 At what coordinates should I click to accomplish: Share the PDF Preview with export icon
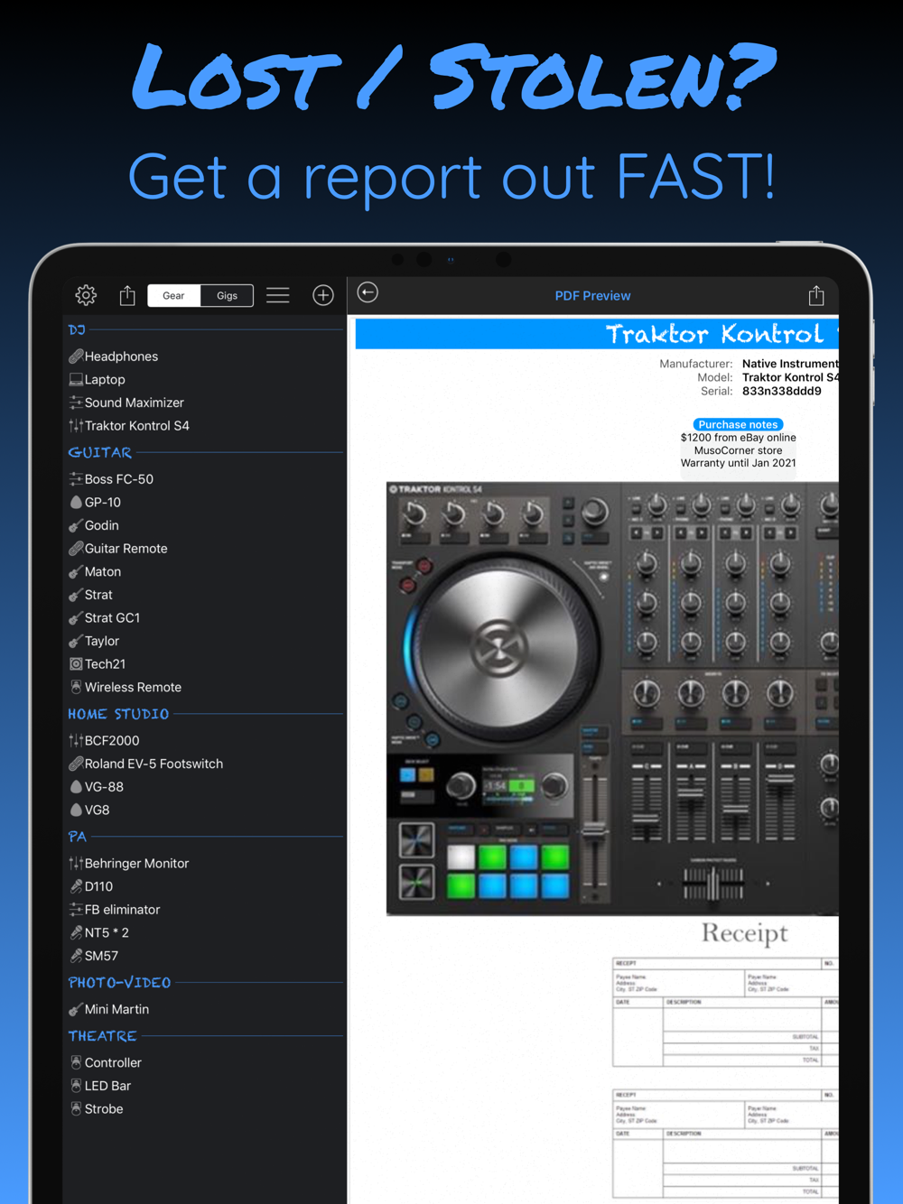click(816, 295)
